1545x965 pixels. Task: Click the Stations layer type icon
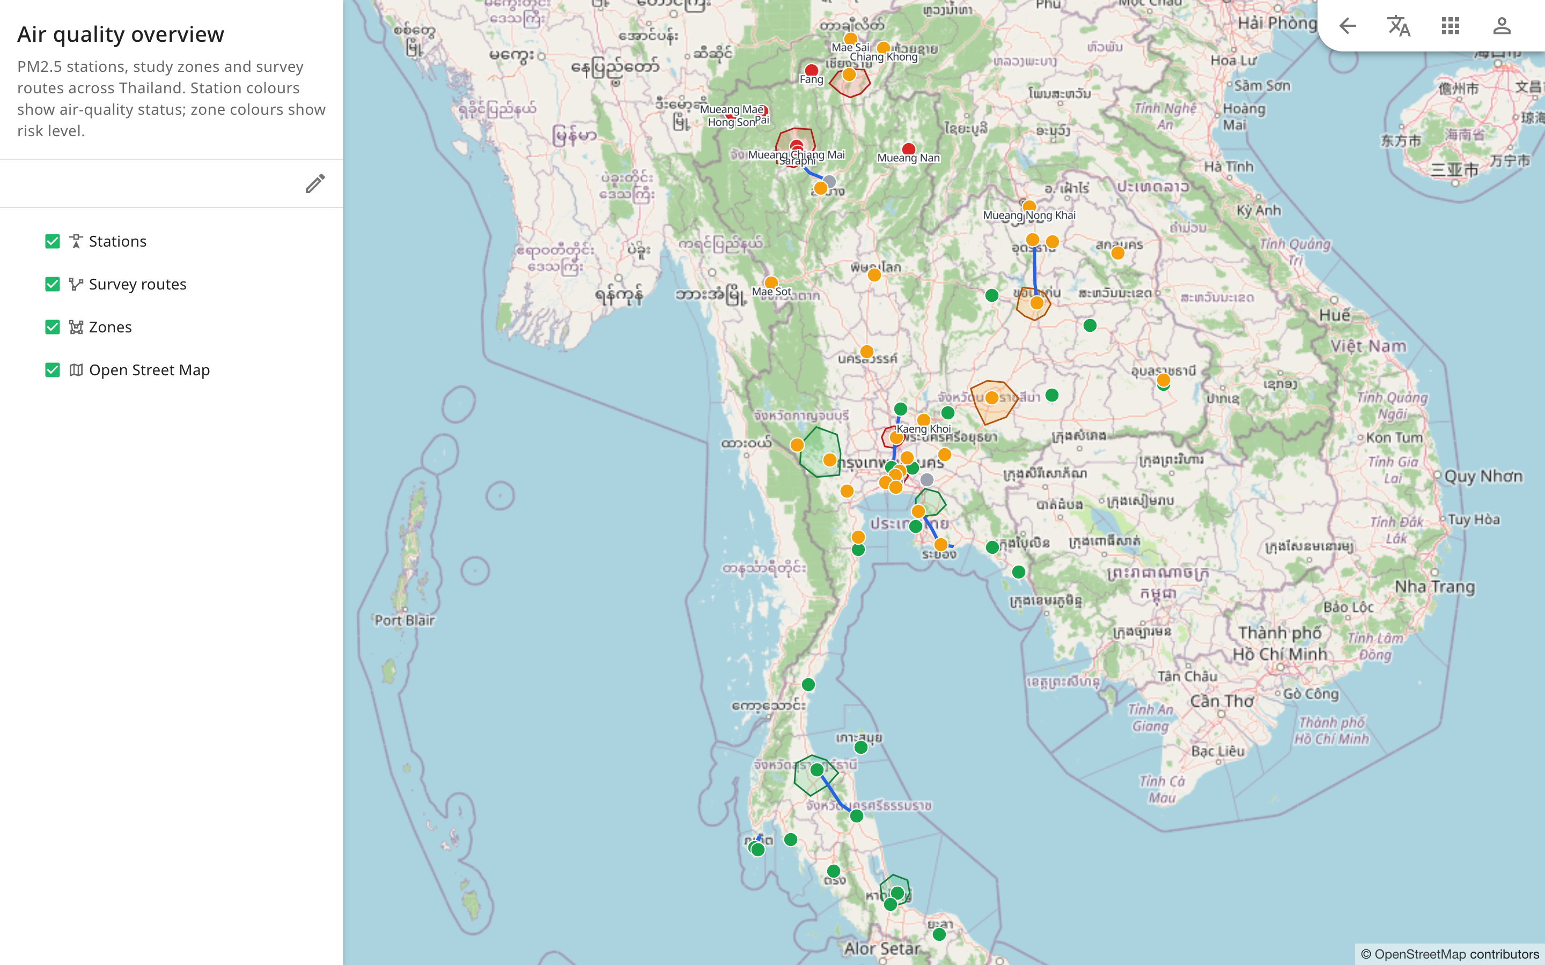point(76,241)
